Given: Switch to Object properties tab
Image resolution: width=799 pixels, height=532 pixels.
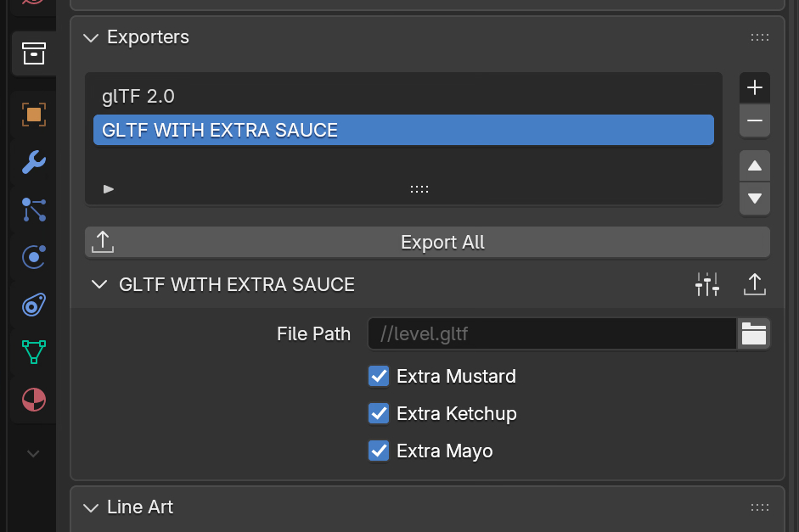Looking at the screenshot, I should coord(33,115).
